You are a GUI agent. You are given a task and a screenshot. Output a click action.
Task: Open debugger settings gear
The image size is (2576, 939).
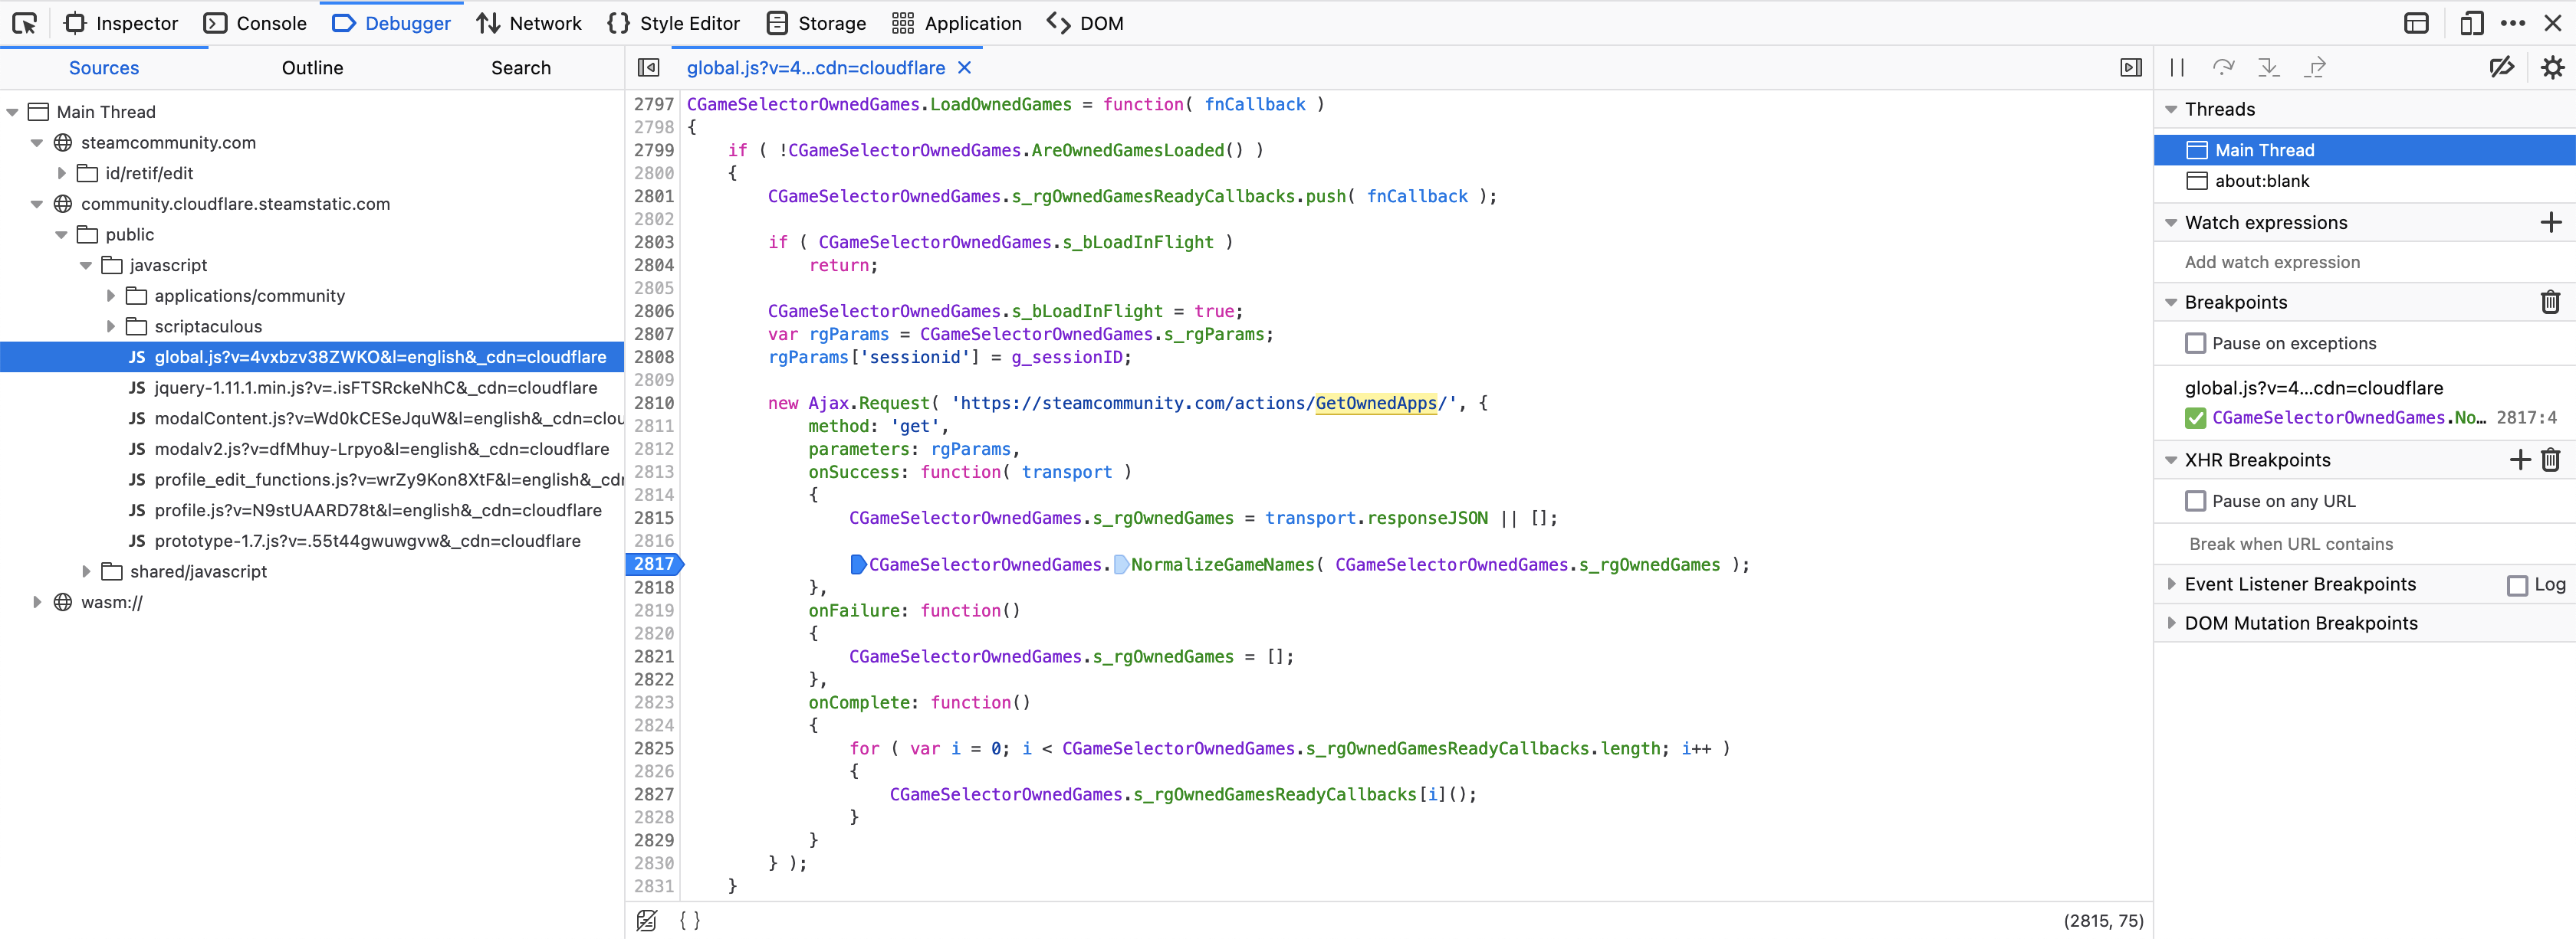click(x=2552, y=68)
